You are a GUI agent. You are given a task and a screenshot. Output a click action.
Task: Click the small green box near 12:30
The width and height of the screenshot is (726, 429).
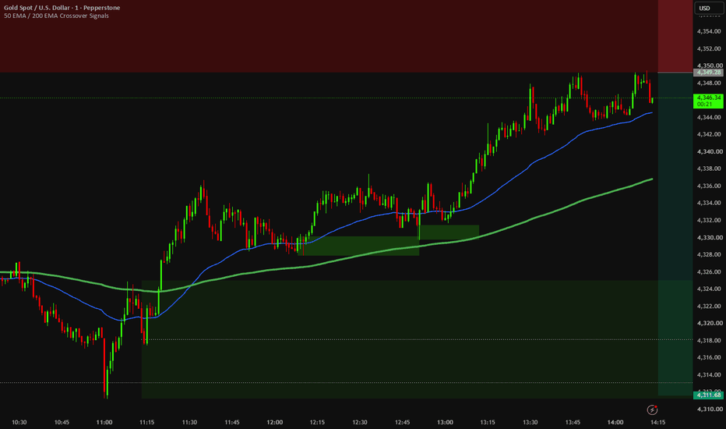(359, 246)
